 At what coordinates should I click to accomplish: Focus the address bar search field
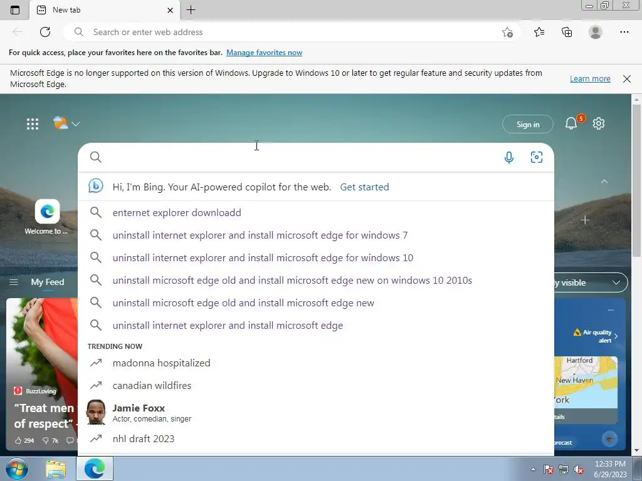pos(292,32)
